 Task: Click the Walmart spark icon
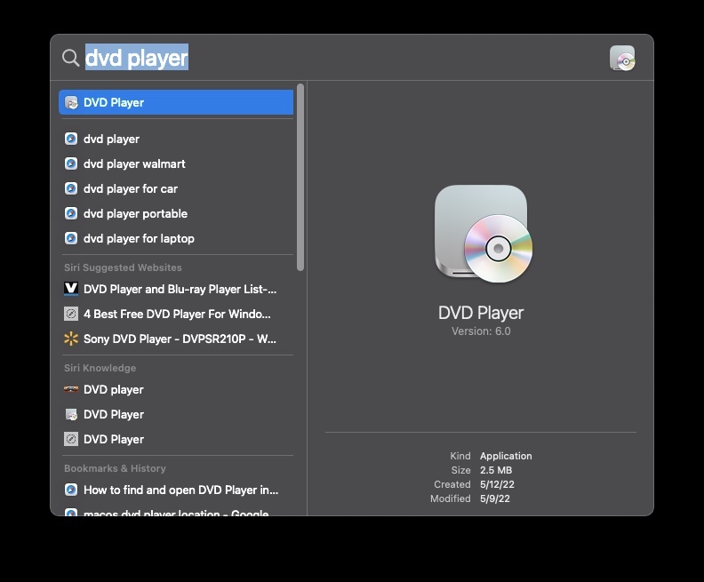[71, 339]
